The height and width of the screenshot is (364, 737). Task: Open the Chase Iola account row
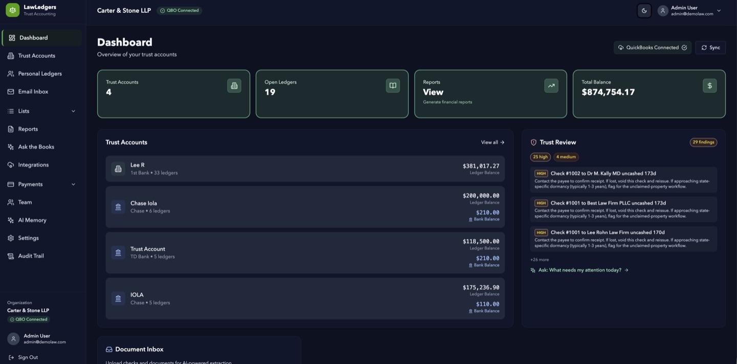coord(305,207)
